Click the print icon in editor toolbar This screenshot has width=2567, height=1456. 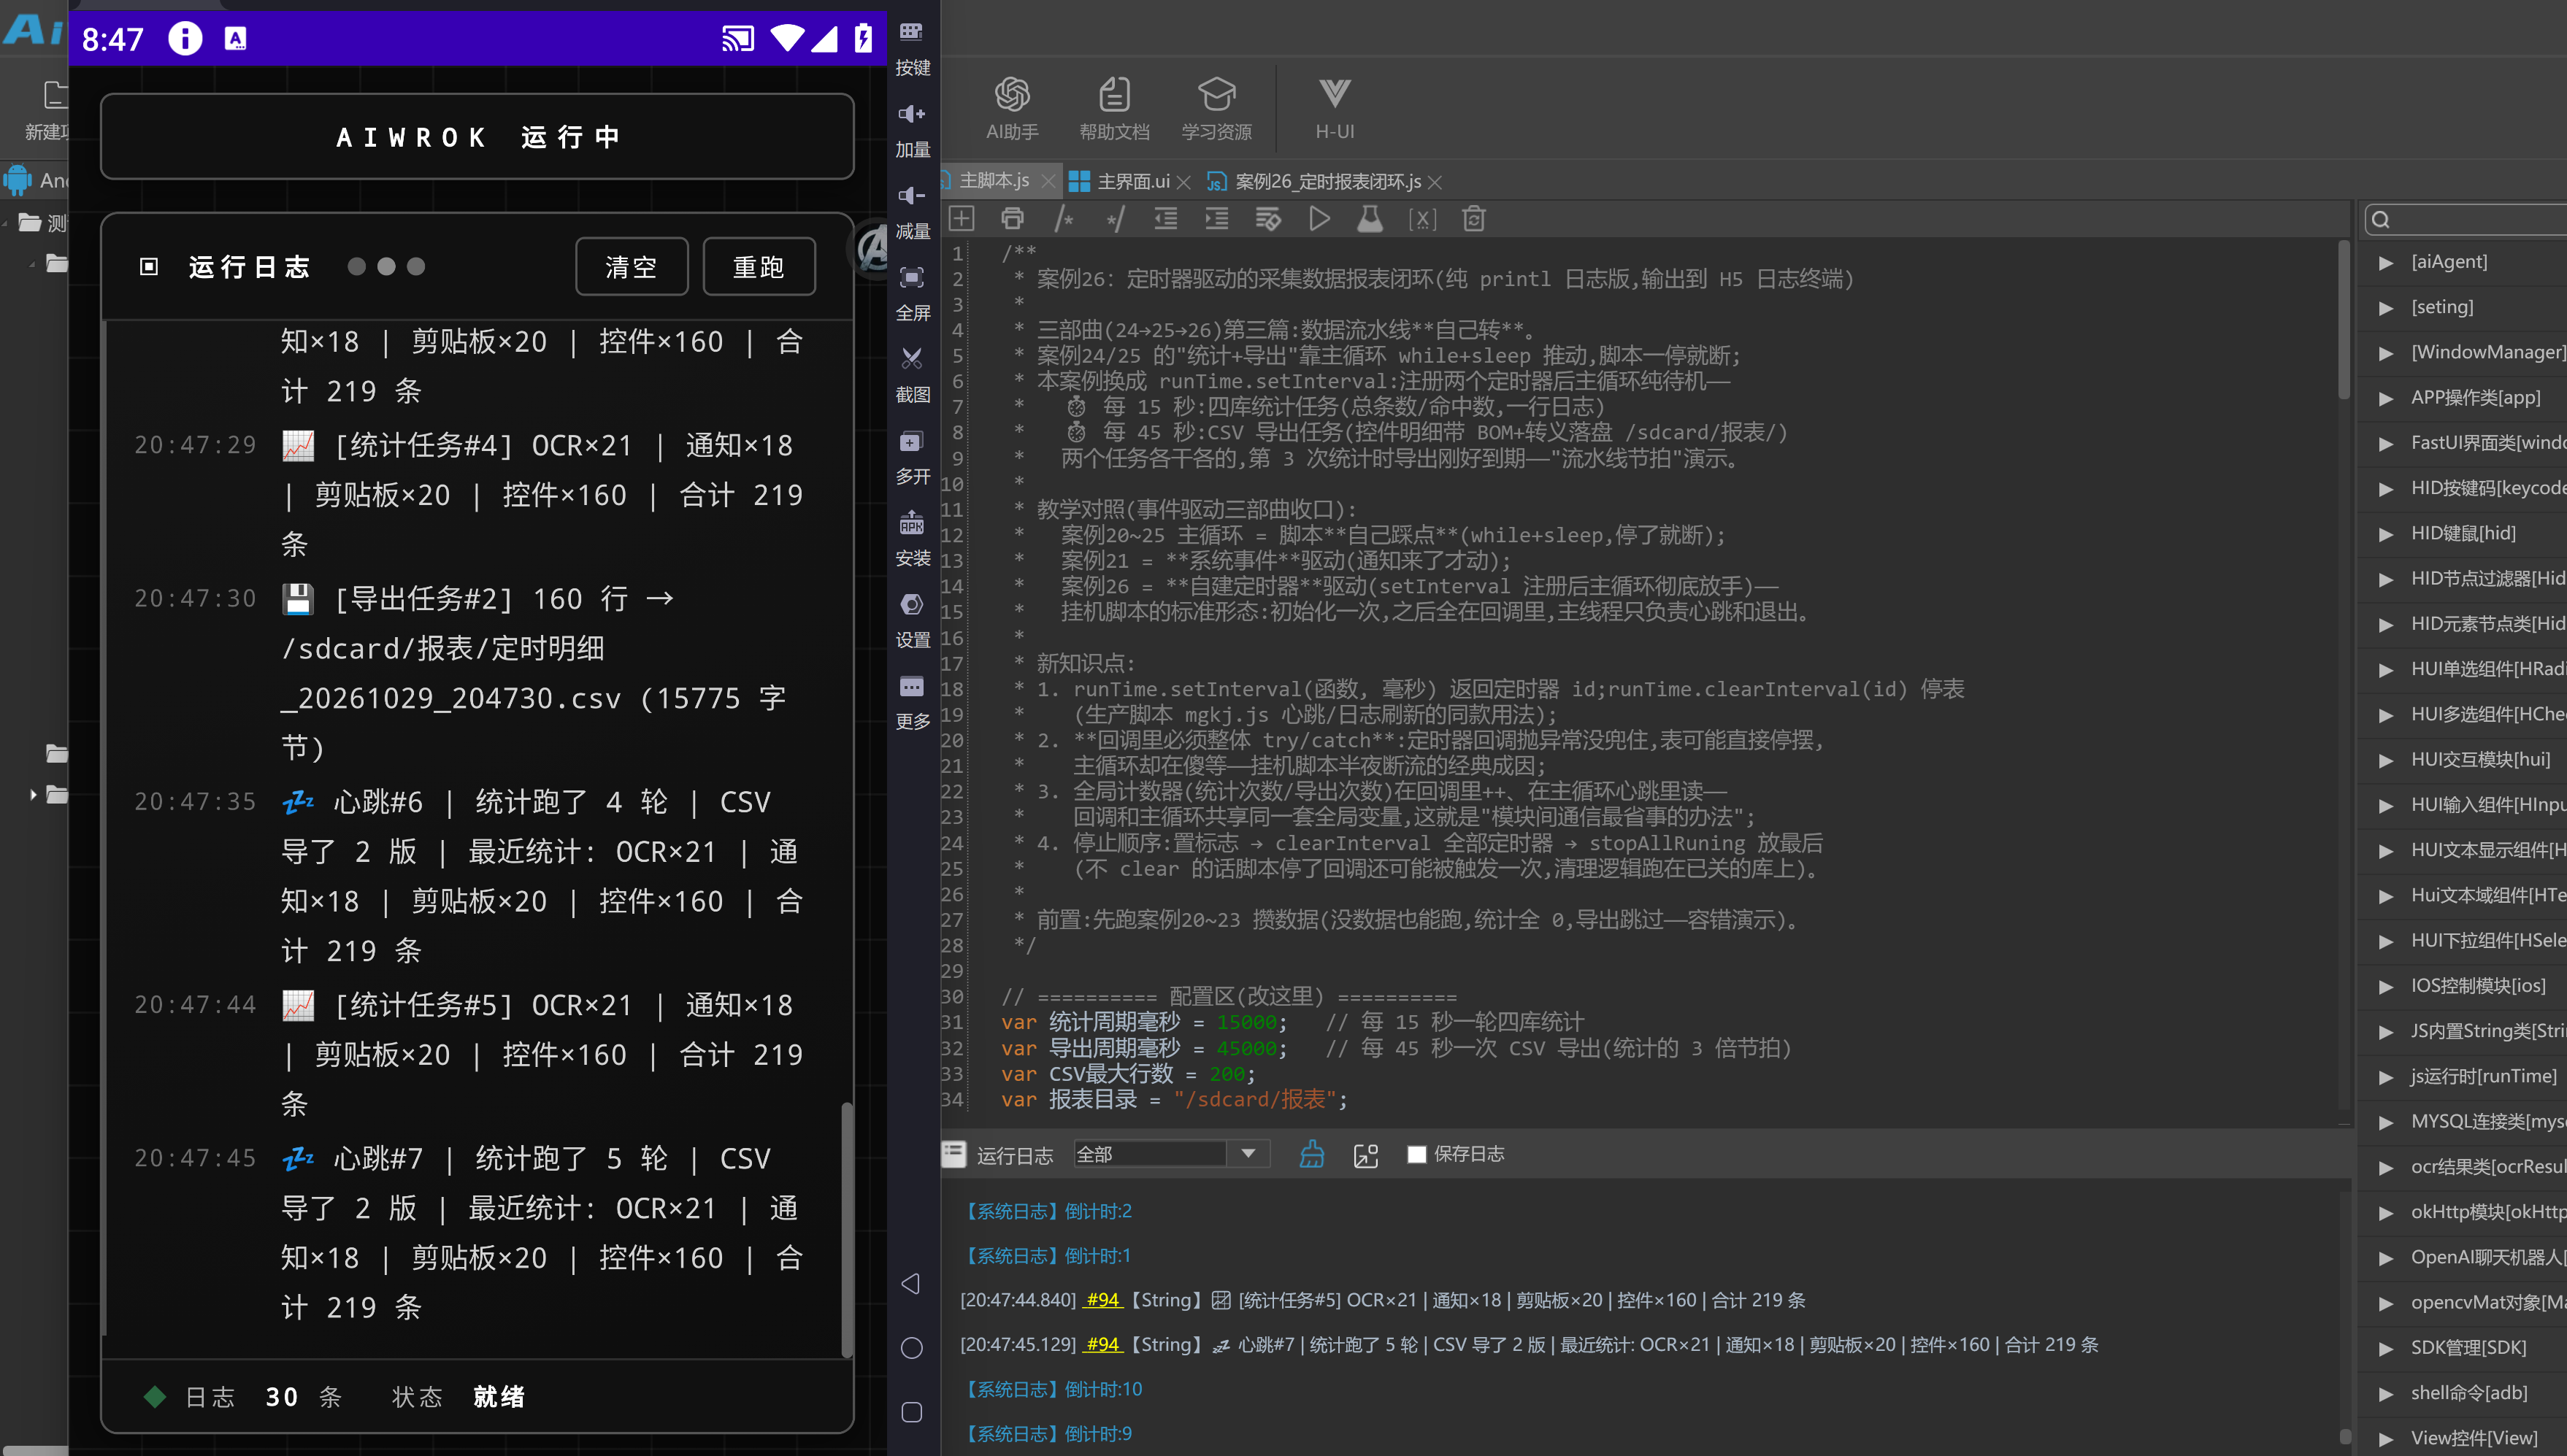(1013, 219)
